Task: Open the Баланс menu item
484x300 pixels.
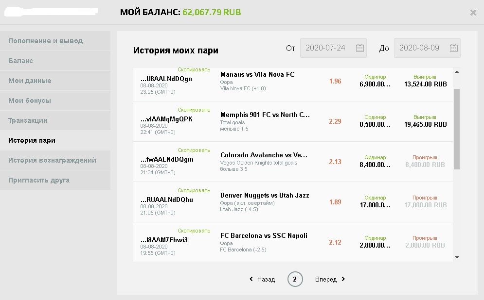Action: (x=55, y=61)
